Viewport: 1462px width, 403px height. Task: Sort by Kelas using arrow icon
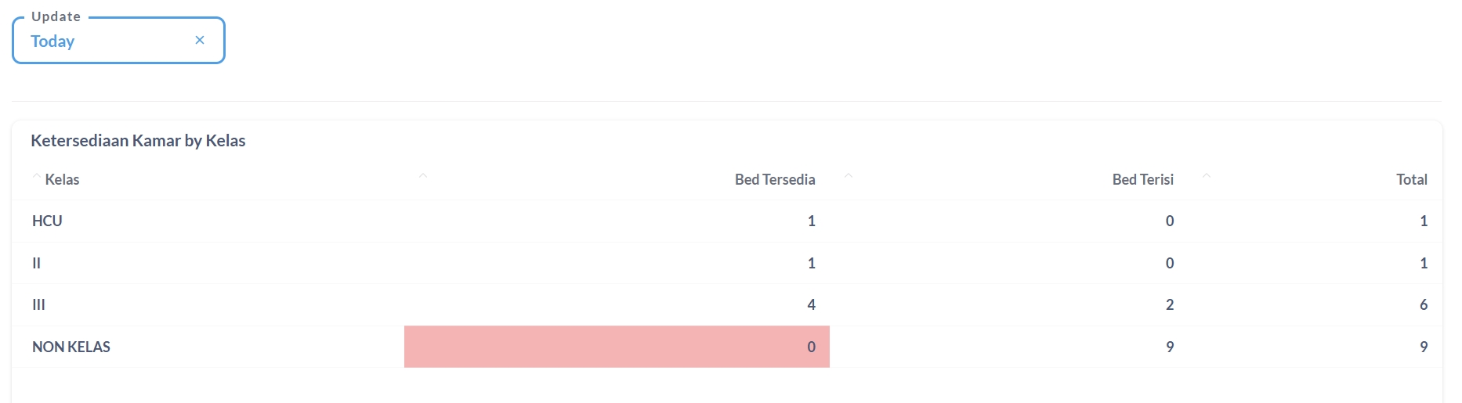[x=36, y=176]
